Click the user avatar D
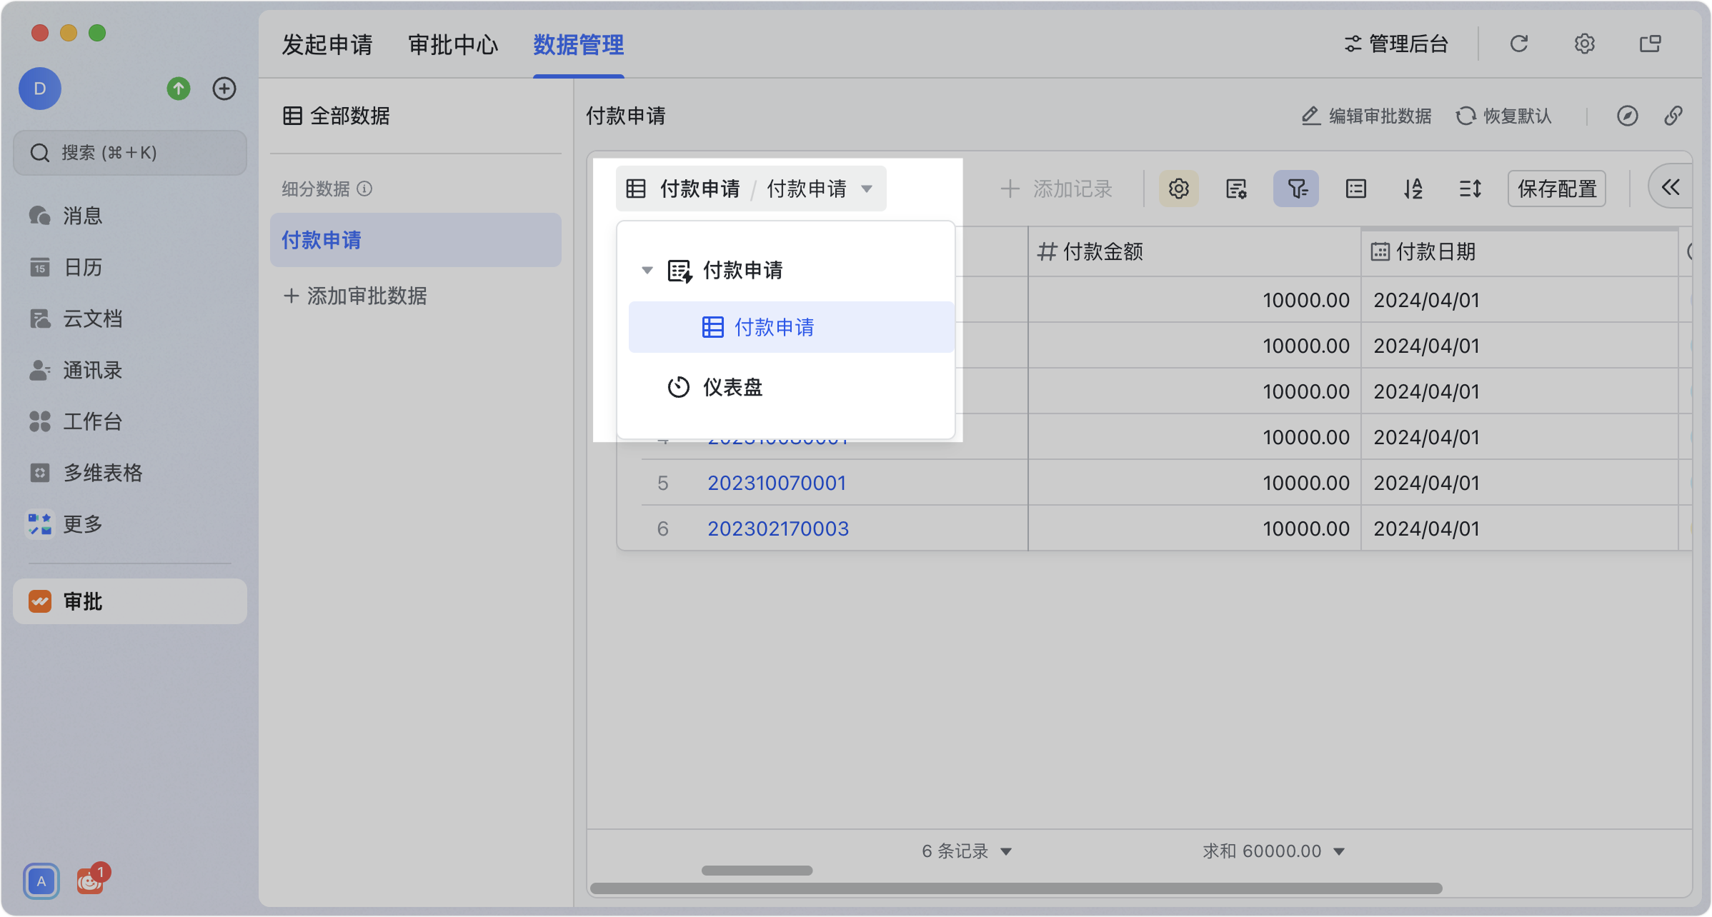Screen dimensions: 1712x917 [x=40, y=89]
